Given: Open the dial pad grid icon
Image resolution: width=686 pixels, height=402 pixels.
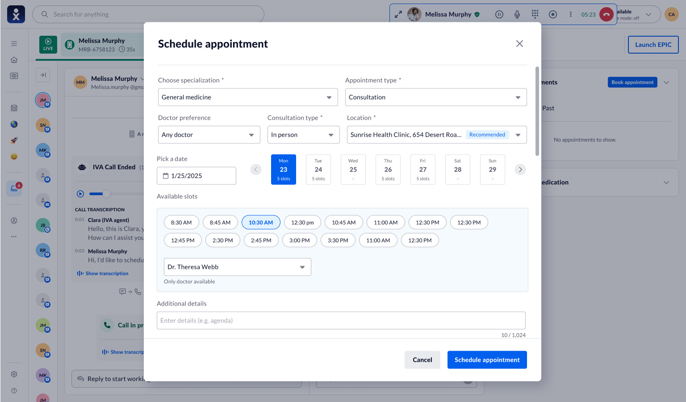Looking at the screenshot, I should [535, 14].
